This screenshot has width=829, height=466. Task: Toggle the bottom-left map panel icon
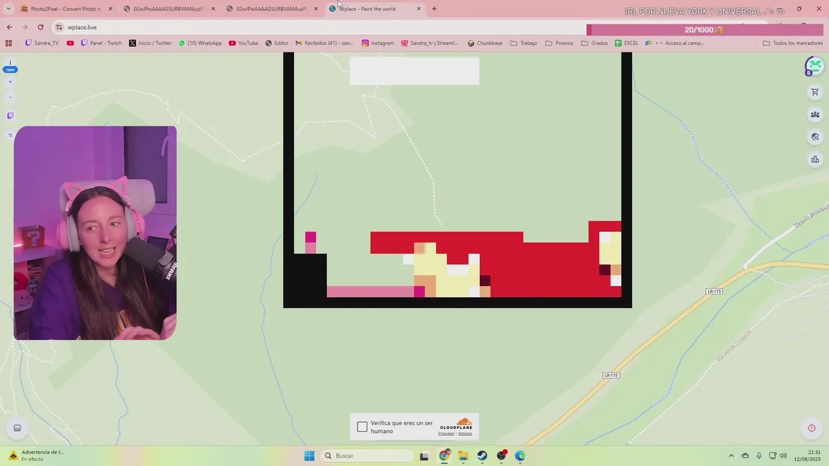point(17,428)
